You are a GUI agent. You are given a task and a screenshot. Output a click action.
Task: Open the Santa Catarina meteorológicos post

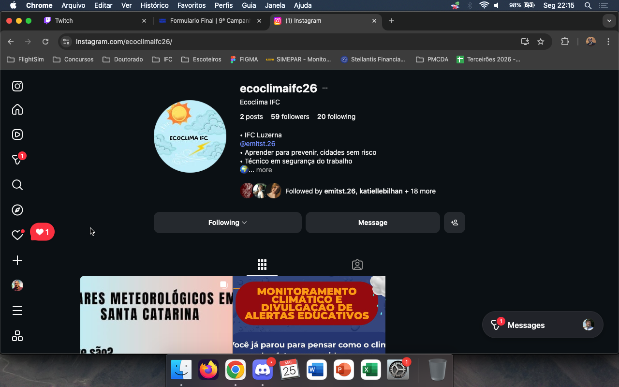pos(156,315)
